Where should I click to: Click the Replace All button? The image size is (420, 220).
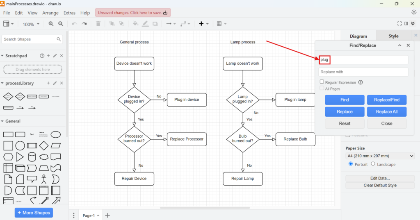tap(386, 111)
